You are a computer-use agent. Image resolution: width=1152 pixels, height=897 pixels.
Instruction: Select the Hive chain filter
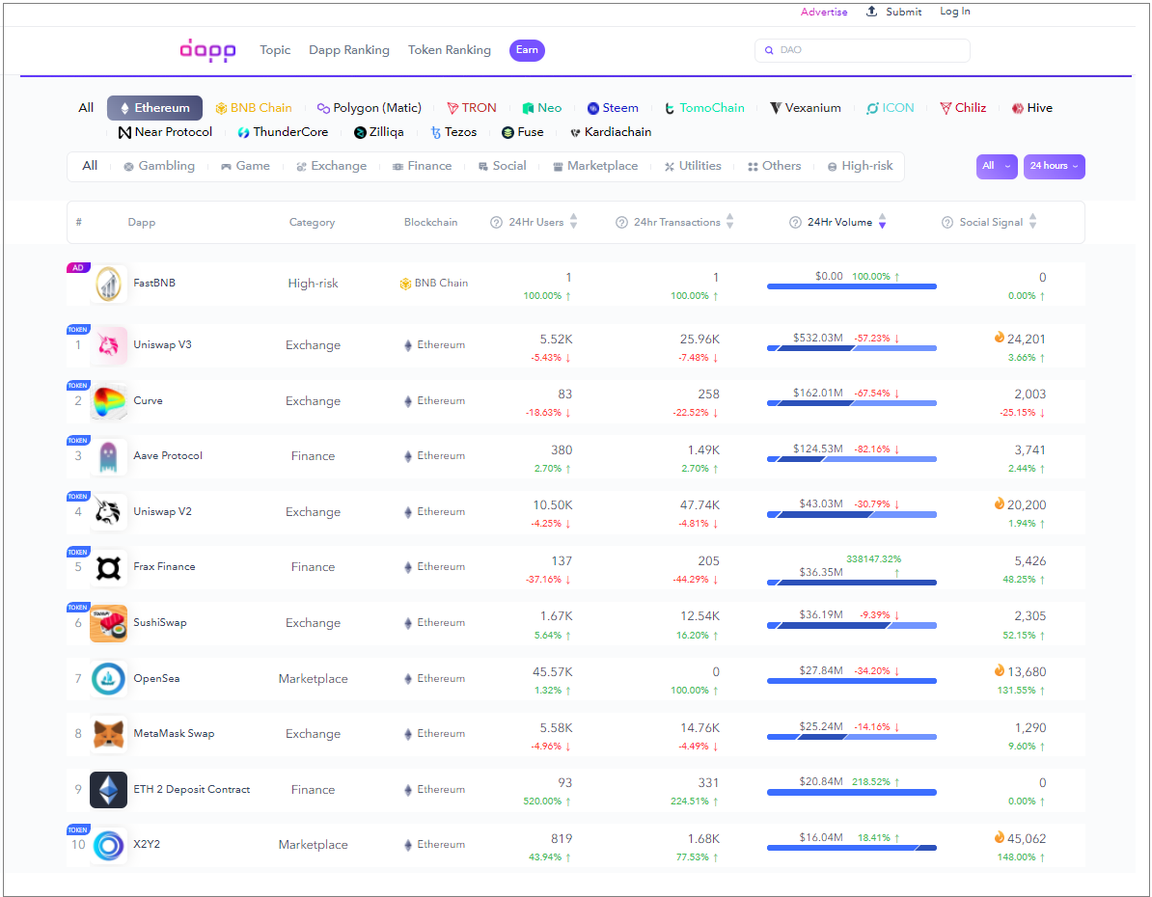(x=1032, y=108)
